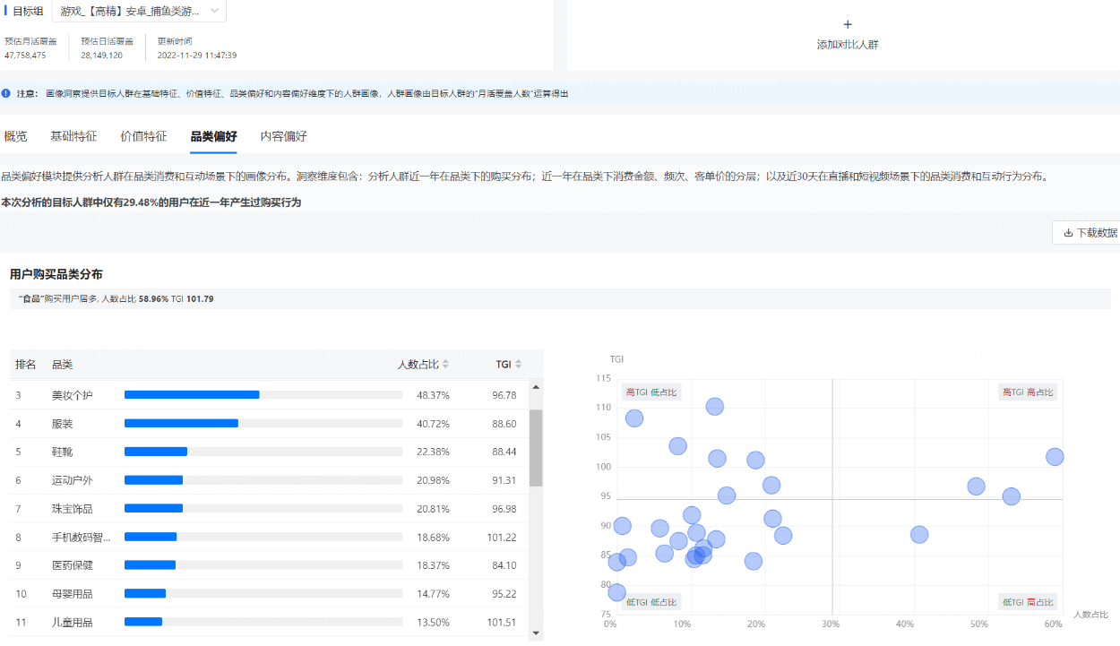Switch to the 内容偏好 tab
The width and height of the screenshot is (1120, 646).
tap(282, 136)
